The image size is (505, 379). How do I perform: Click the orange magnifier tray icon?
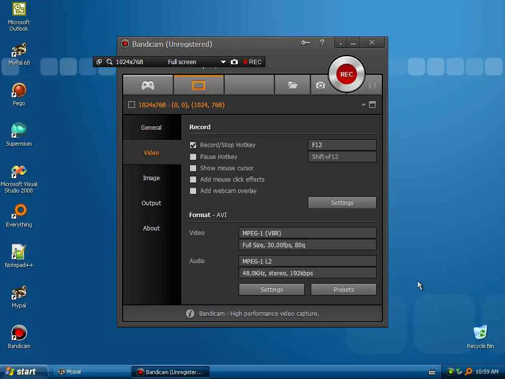tap(469, 372)
